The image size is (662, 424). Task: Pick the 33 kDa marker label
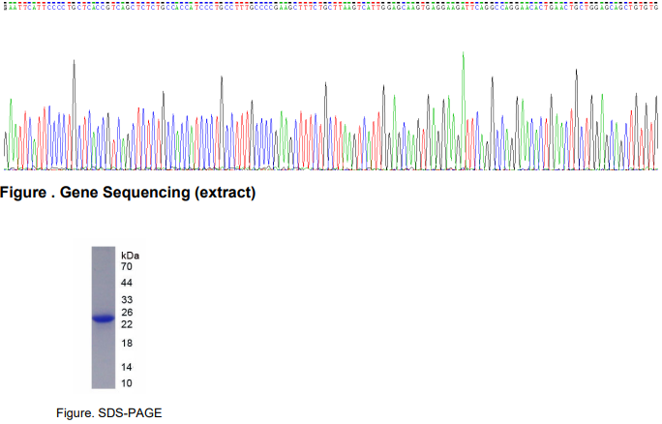[x=126, y=300]
